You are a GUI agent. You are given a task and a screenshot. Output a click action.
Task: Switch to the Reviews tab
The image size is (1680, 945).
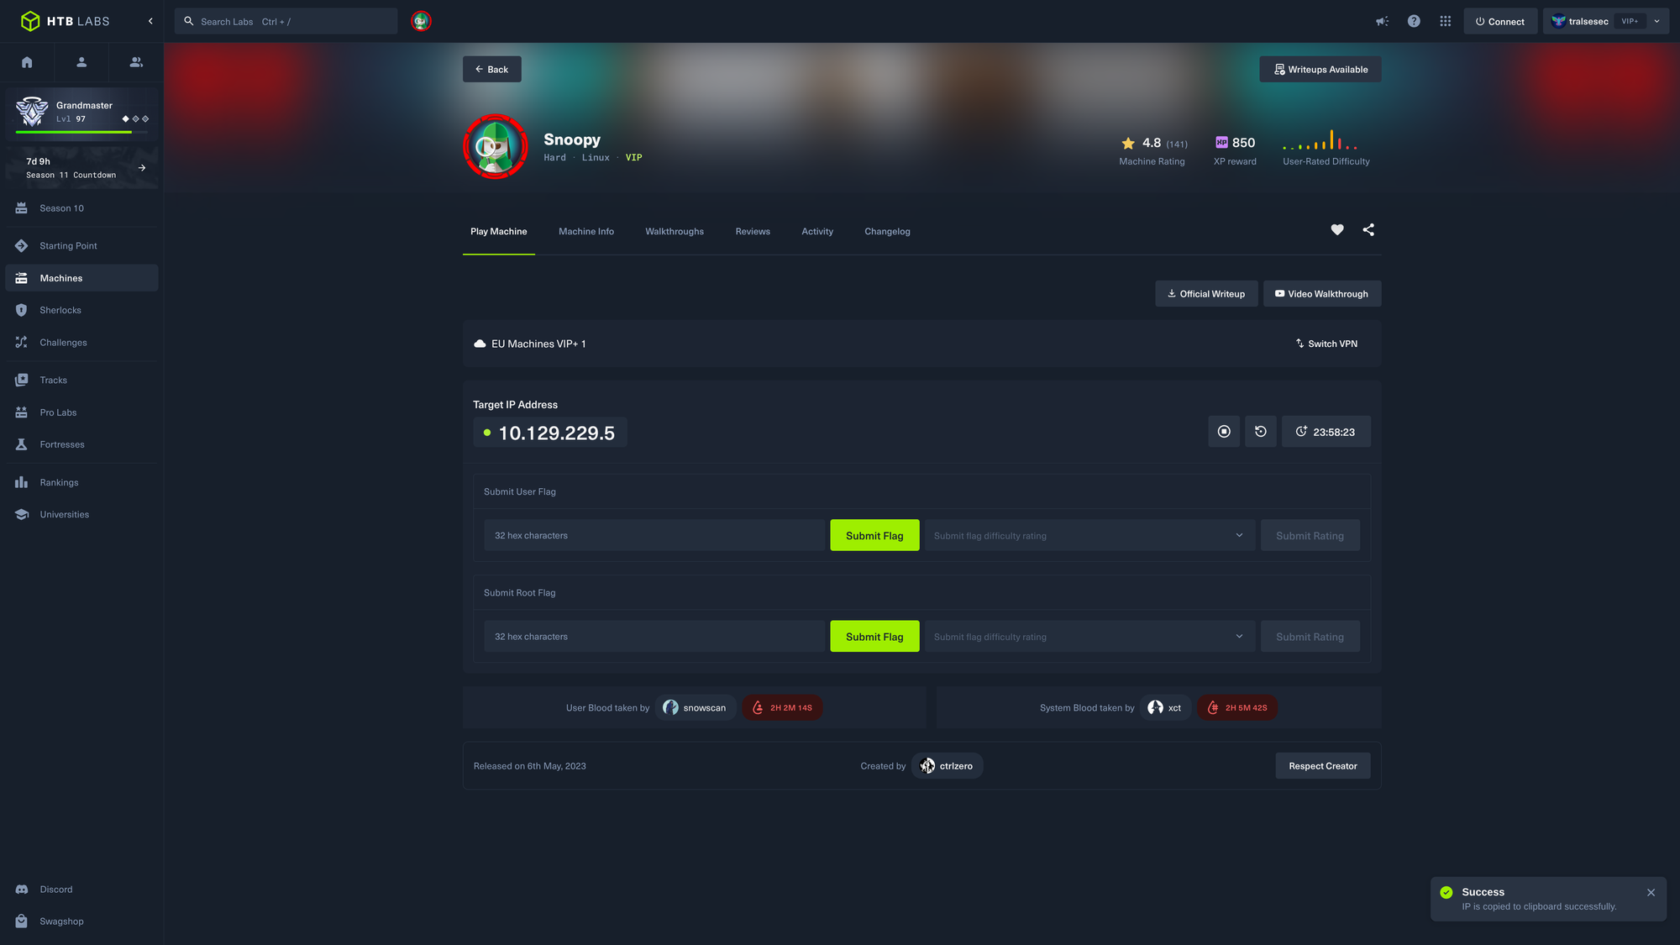pyautogui.click(x=753, y=231)
